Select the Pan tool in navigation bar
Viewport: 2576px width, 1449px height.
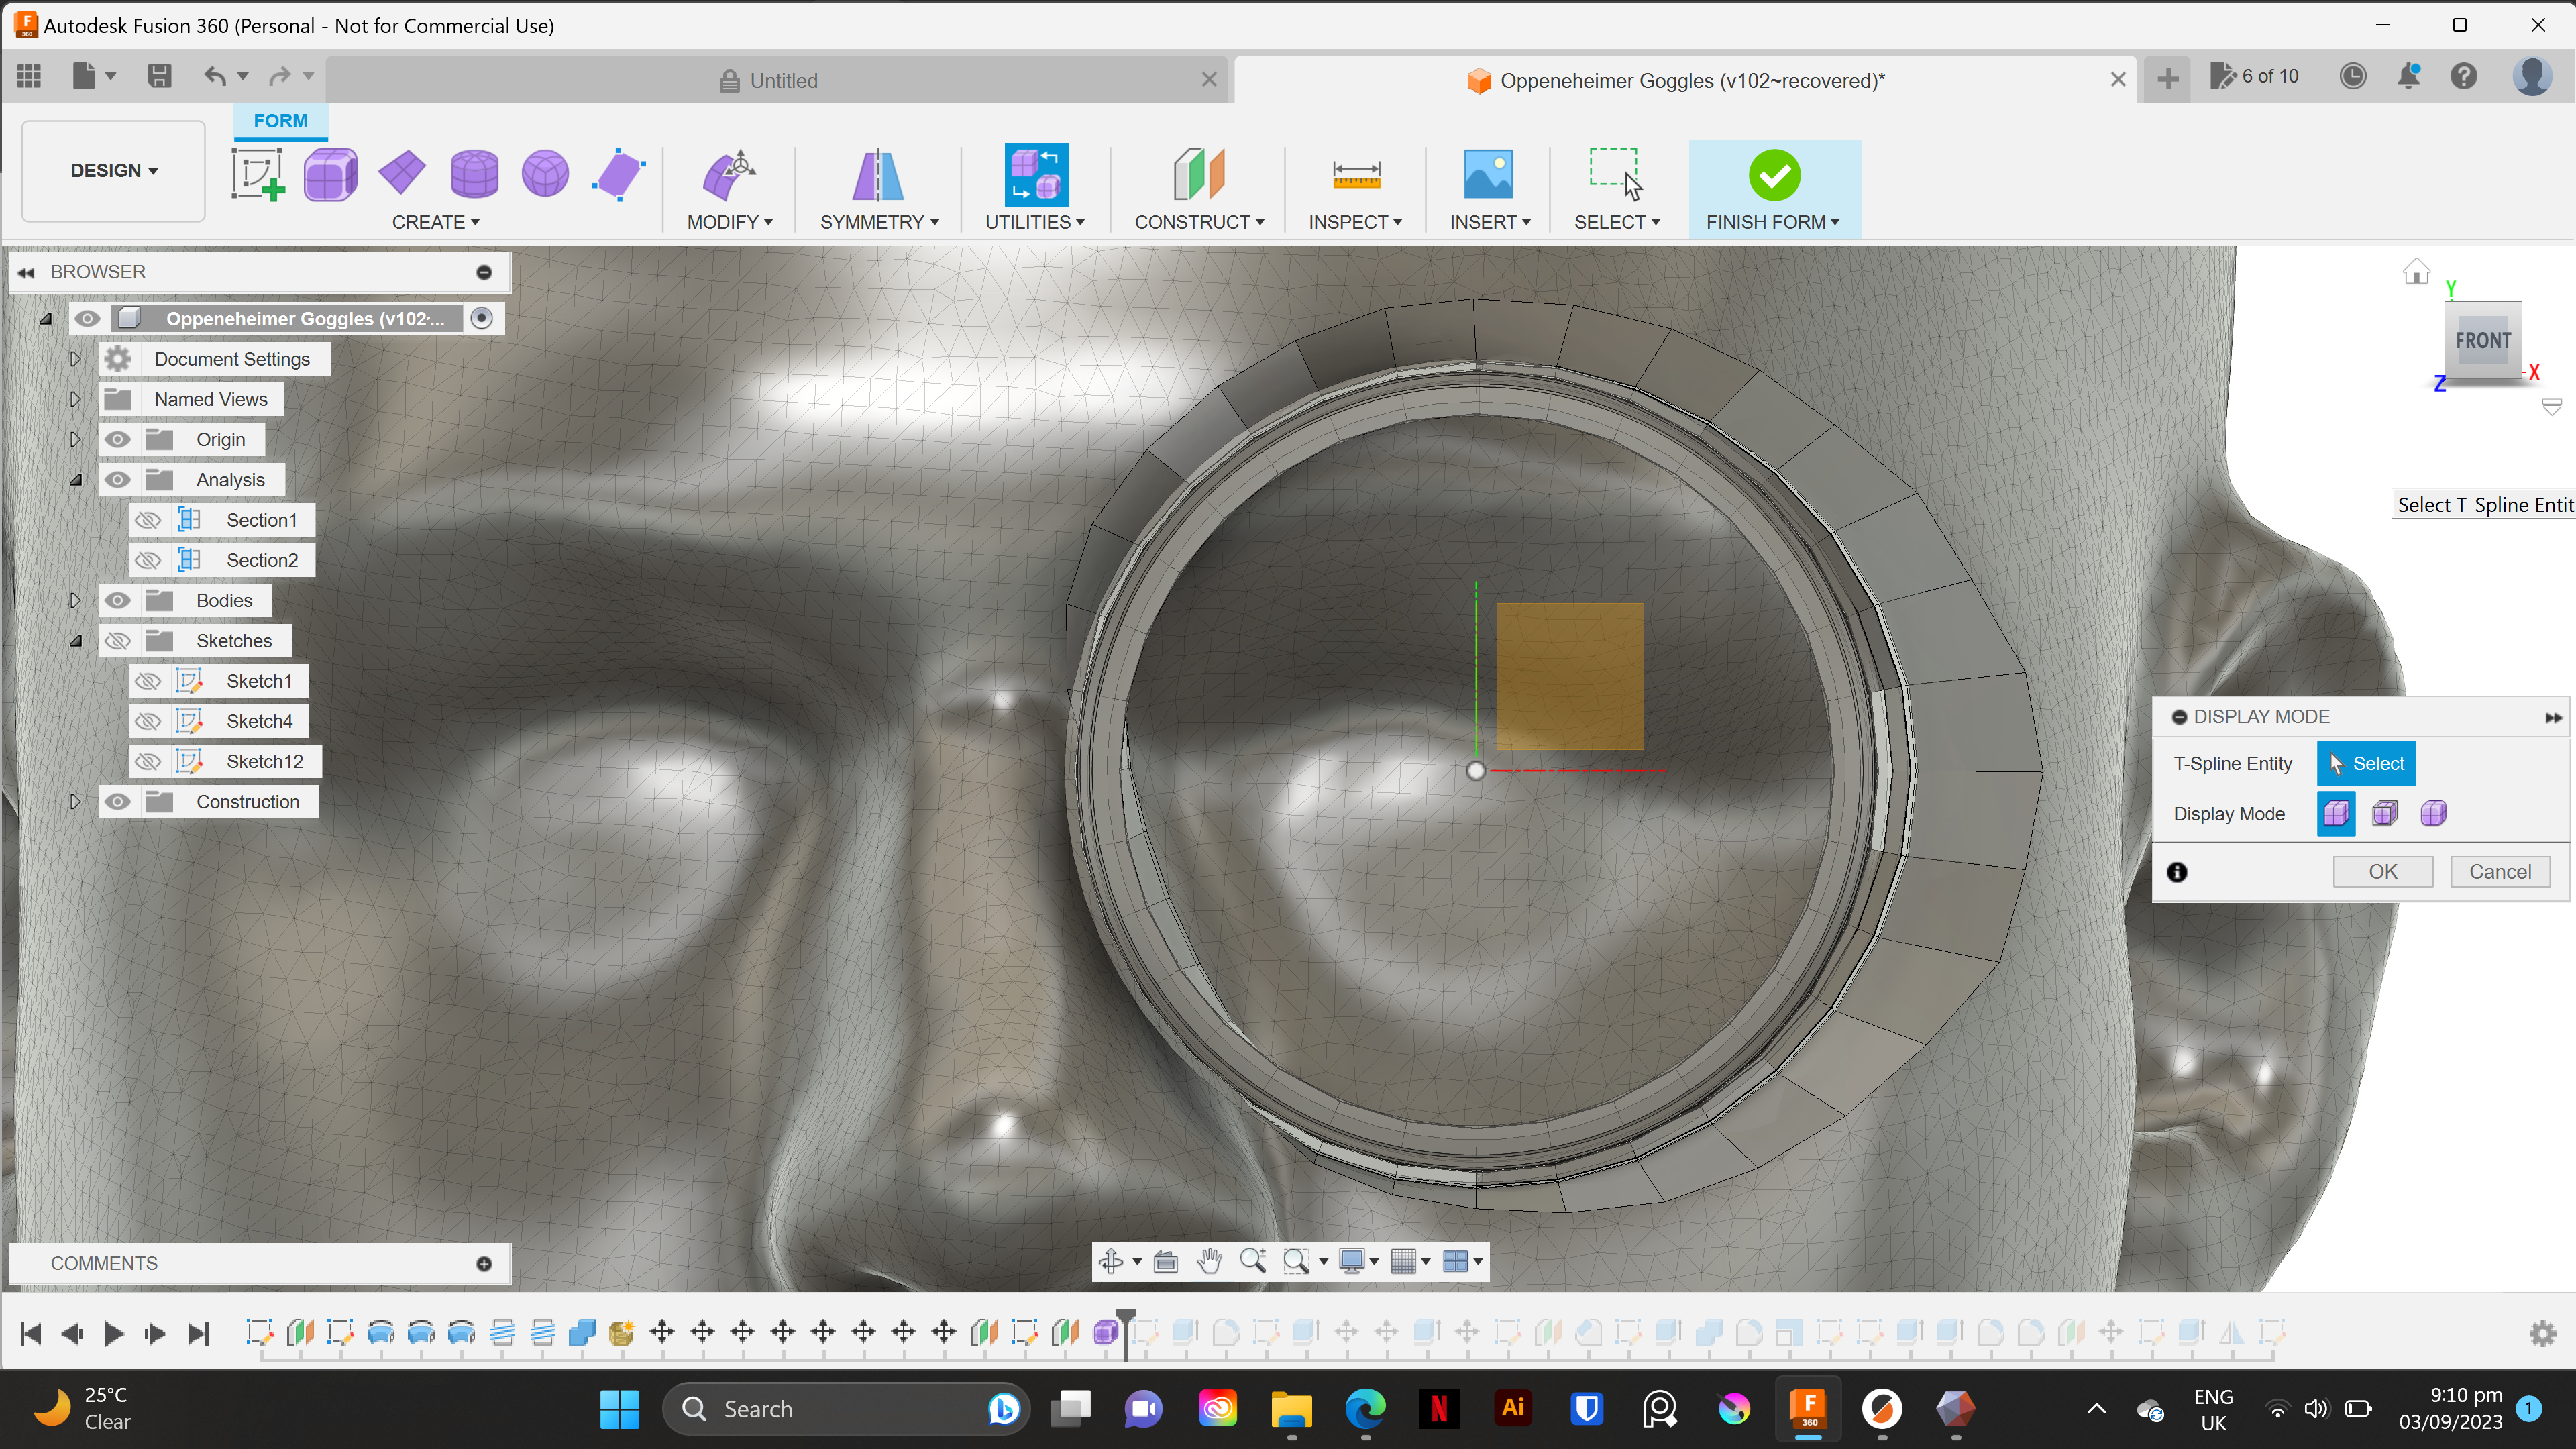pyautogui.click(x=1210, y=1261)
